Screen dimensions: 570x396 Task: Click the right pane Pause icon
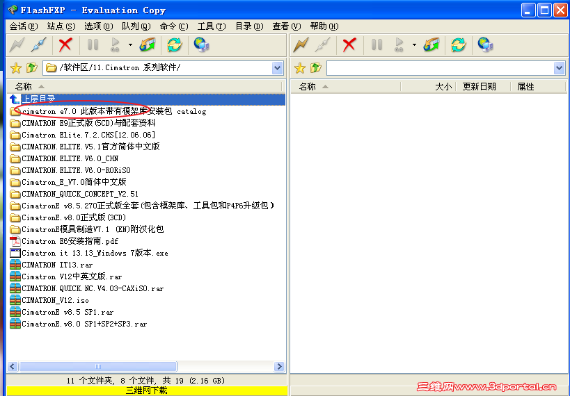pyautogui.click(x=377, y=45)
